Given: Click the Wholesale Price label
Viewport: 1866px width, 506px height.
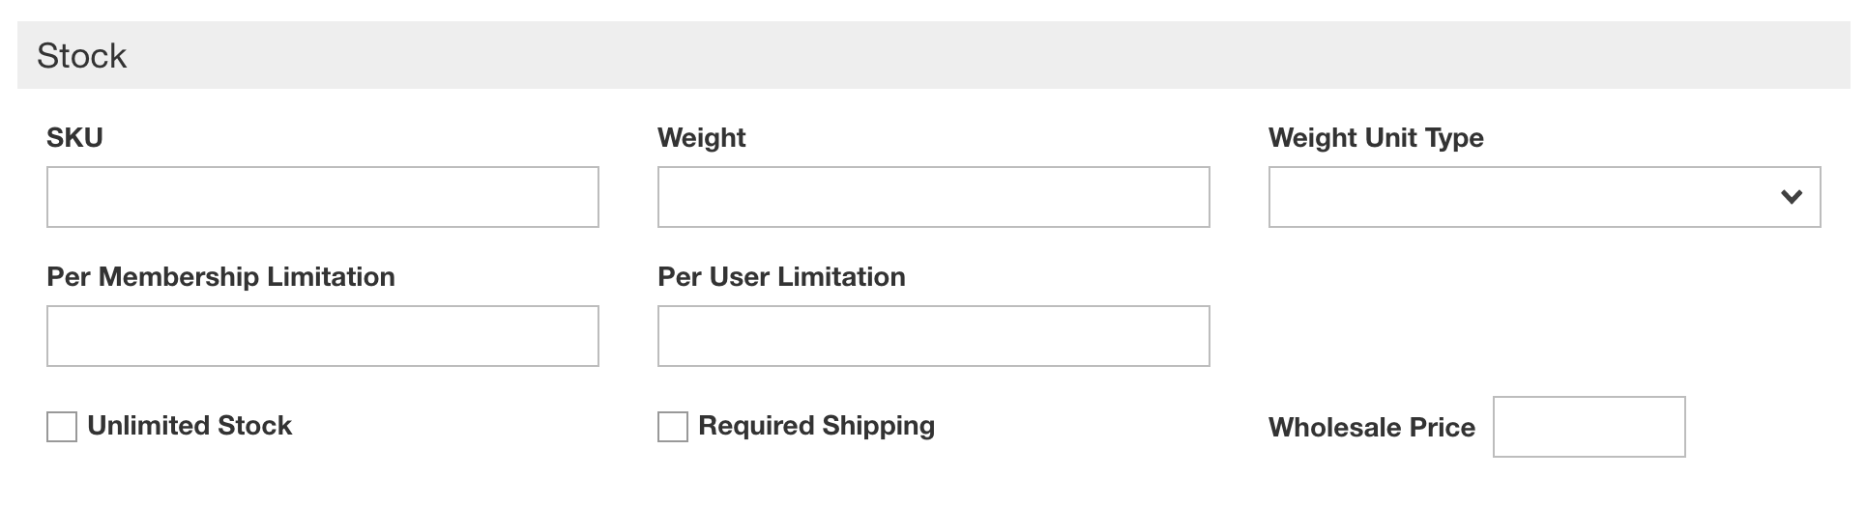Looking at the screenshot, I should pyautogui.click(x=1371, y=428).
